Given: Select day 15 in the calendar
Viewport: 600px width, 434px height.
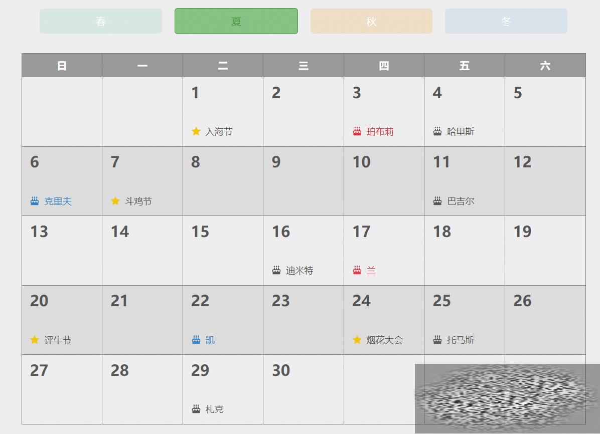Looking at the screenshot, I should pos(223,251).
